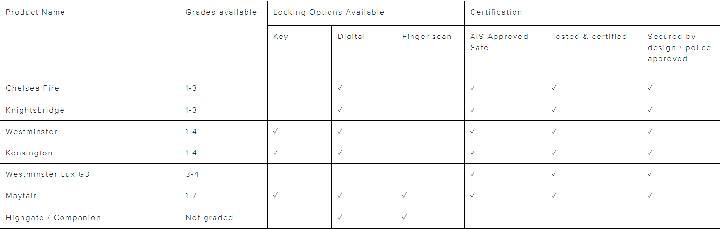Select the Kensington product link

pyautogui.click(x=29, y=153)
